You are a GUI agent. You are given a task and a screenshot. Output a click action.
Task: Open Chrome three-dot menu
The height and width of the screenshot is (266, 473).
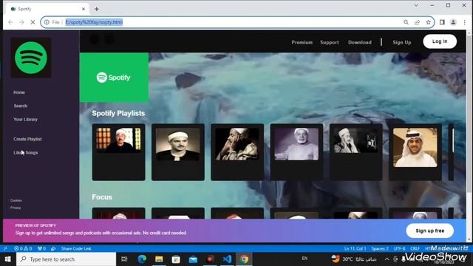pyautogui.click(x=465, y=22)
